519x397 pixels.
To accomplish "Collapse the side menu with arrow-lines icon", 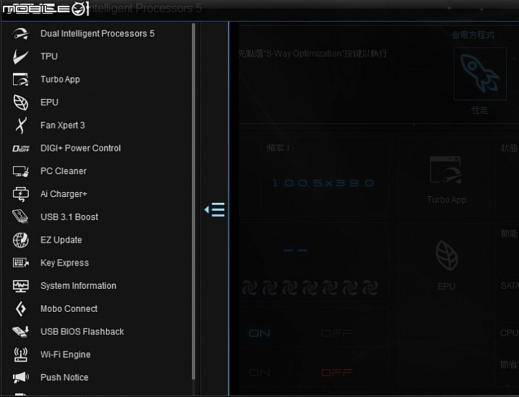I will 215,210.
